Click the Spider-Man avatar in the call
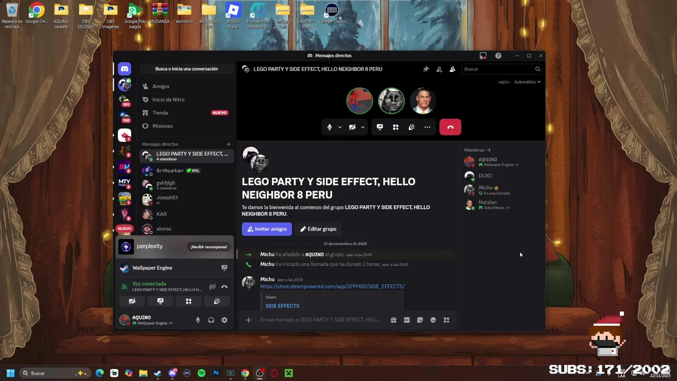This screenshot has height=381, width=677. point(360,101)
